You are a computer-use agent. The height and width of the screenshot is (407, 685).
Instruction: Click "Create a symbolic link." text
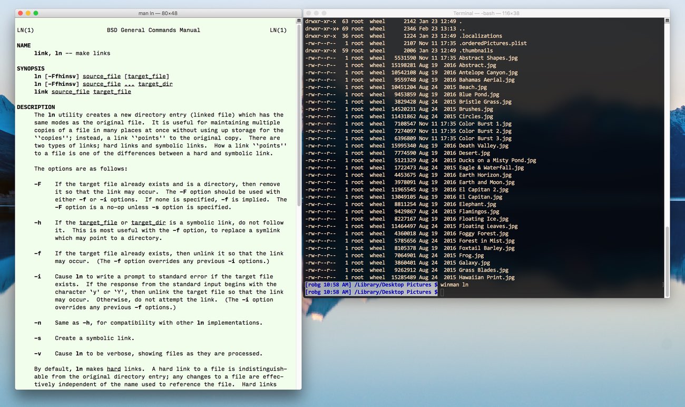94,338
